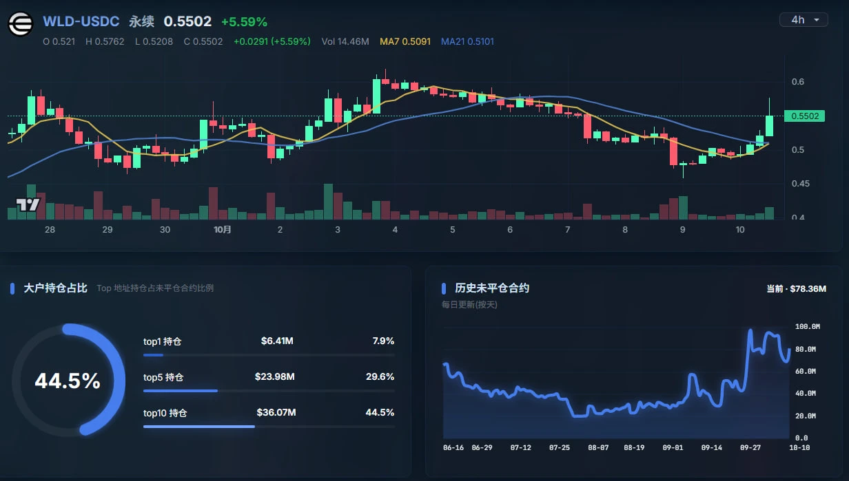This screenshot has width=849, height=481.
Task: Click the 29.6% top5 percentage
Action: 380,376
